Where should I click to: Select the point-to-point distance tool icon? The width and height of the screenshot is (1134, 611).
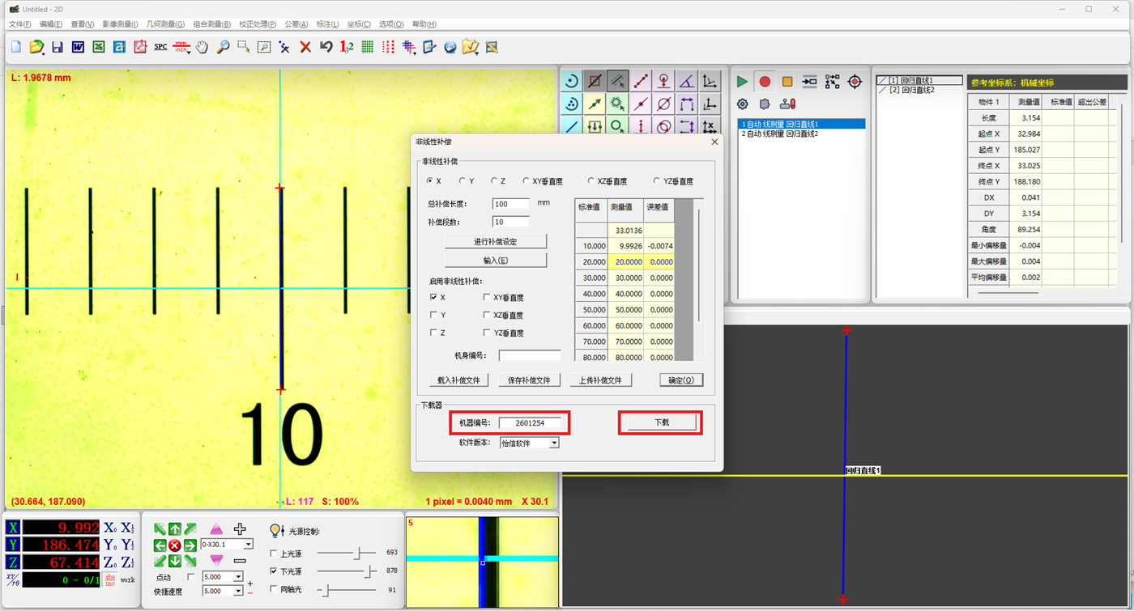pos(642,81)
